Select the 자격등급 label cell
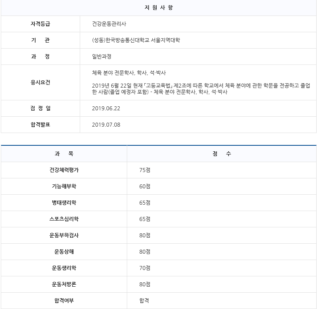Viewport: 317px width, 309px height. coord(40,24)
